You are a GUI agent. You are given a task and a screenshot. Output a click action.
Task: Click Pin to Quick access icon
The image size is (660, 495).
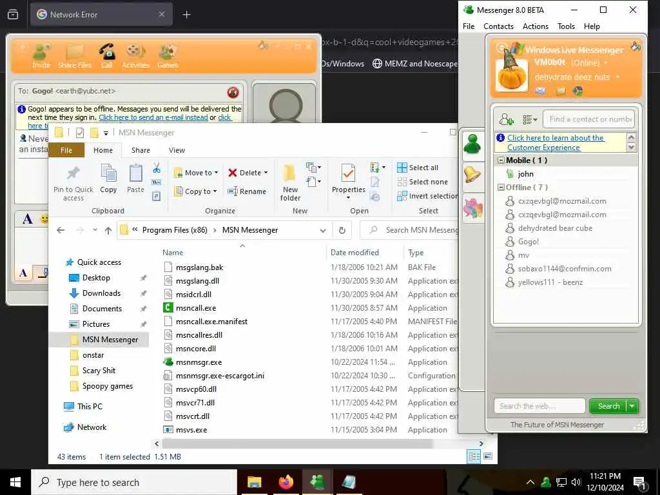point(73,183)
